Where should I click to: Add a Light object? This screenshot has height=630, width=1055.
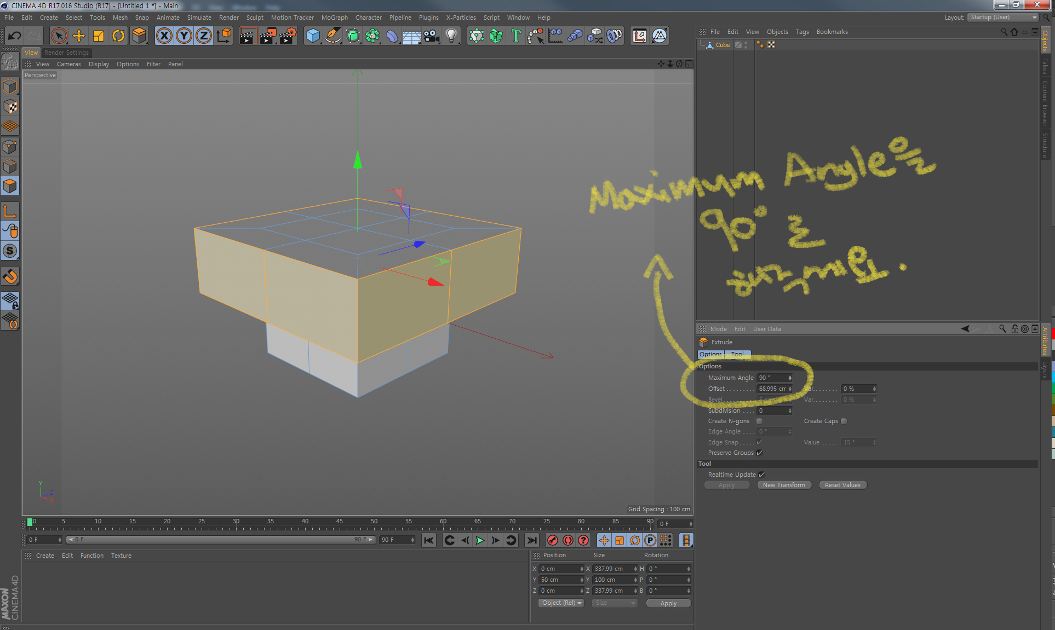pyautogui.click(x=451, y=36)
